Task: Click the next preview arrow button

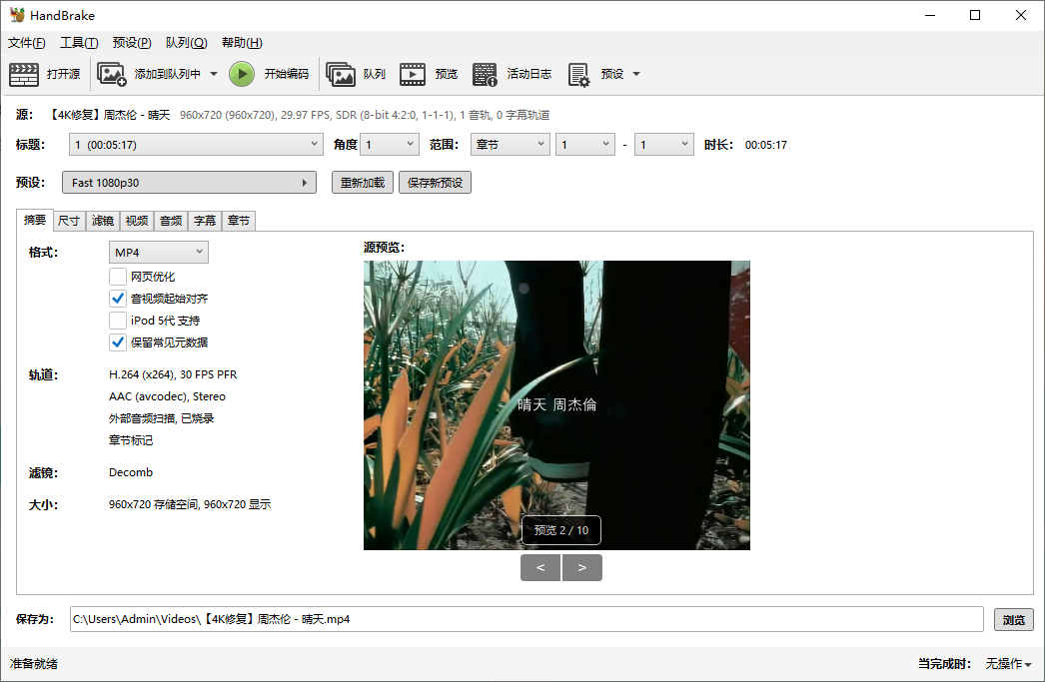Action: point(581,567)
